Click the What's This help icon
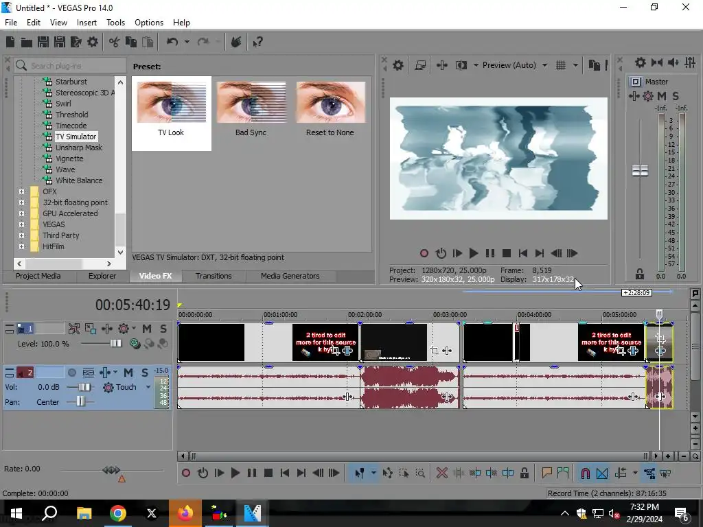This screenshot has width=703, height=527. [257, 42]
